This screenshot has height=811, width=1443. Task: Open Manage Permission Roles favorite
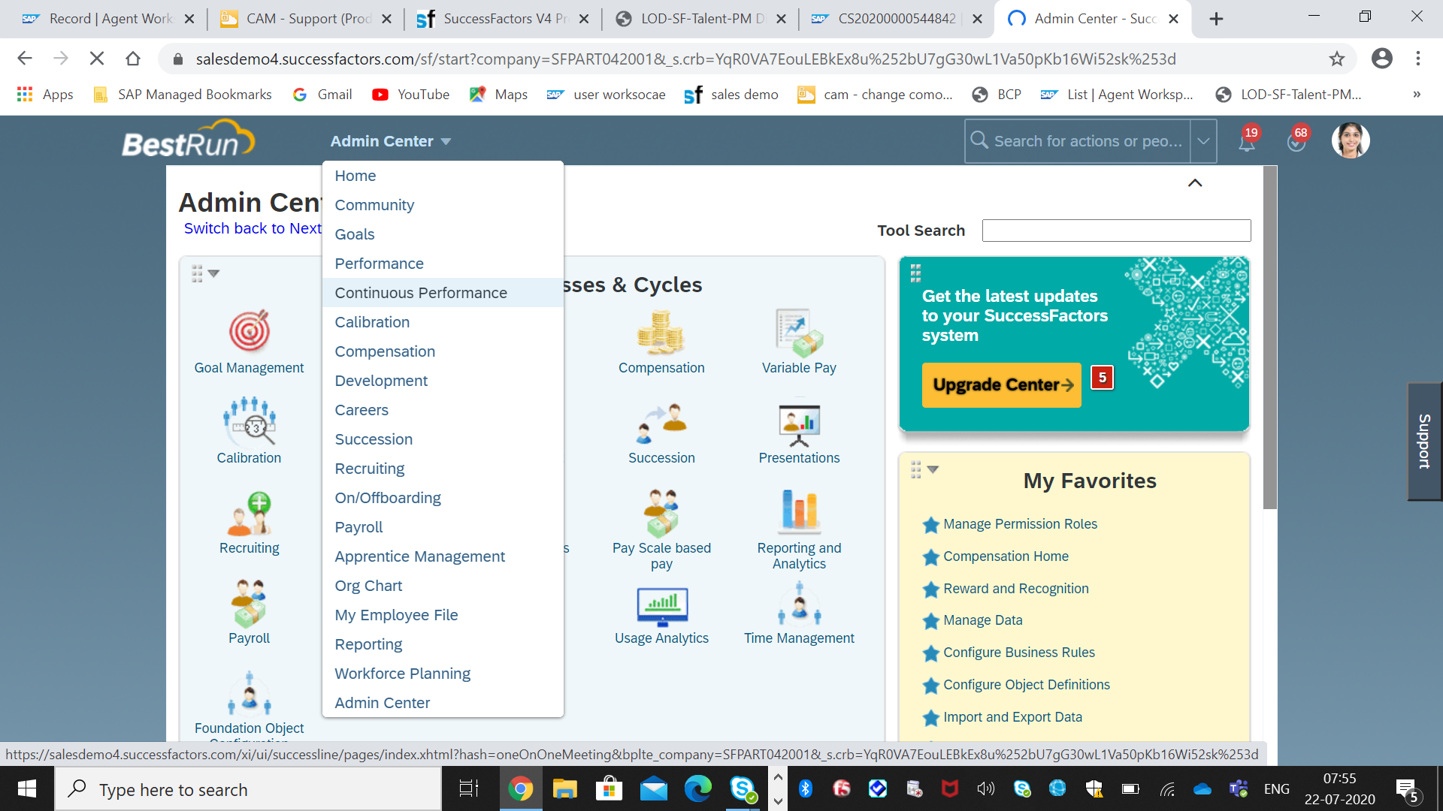(1020, 524)
